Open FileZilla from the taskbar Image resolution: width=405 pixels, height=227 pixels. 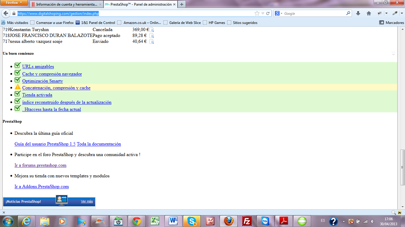(x=247, y=221)
